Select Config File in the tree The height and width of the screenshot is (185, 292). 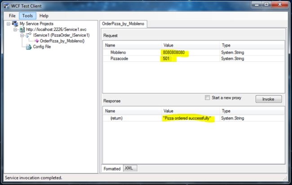pyautogui.click(x=42, y=47)
